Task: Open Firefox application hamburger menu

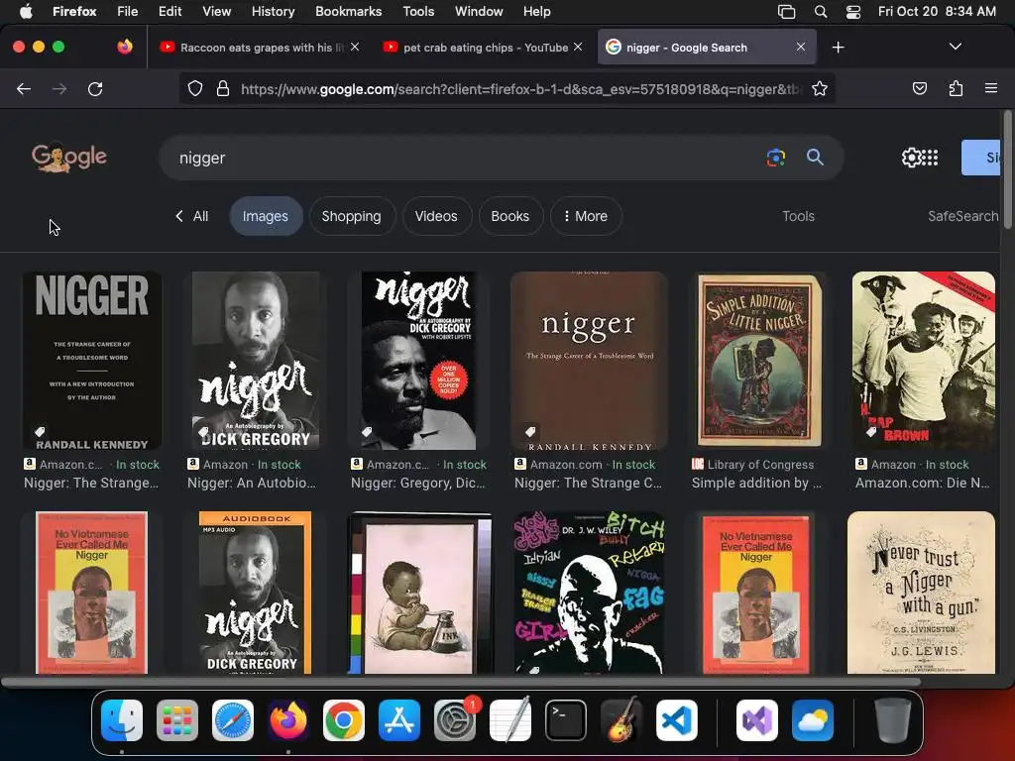Action: click(x=991, y=88)
